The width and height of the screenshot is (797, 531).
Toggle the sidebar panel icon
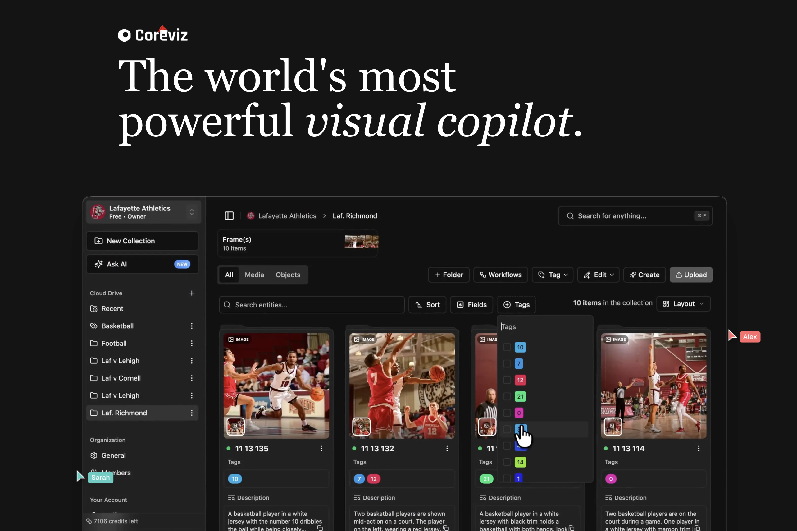coord(229,216)
